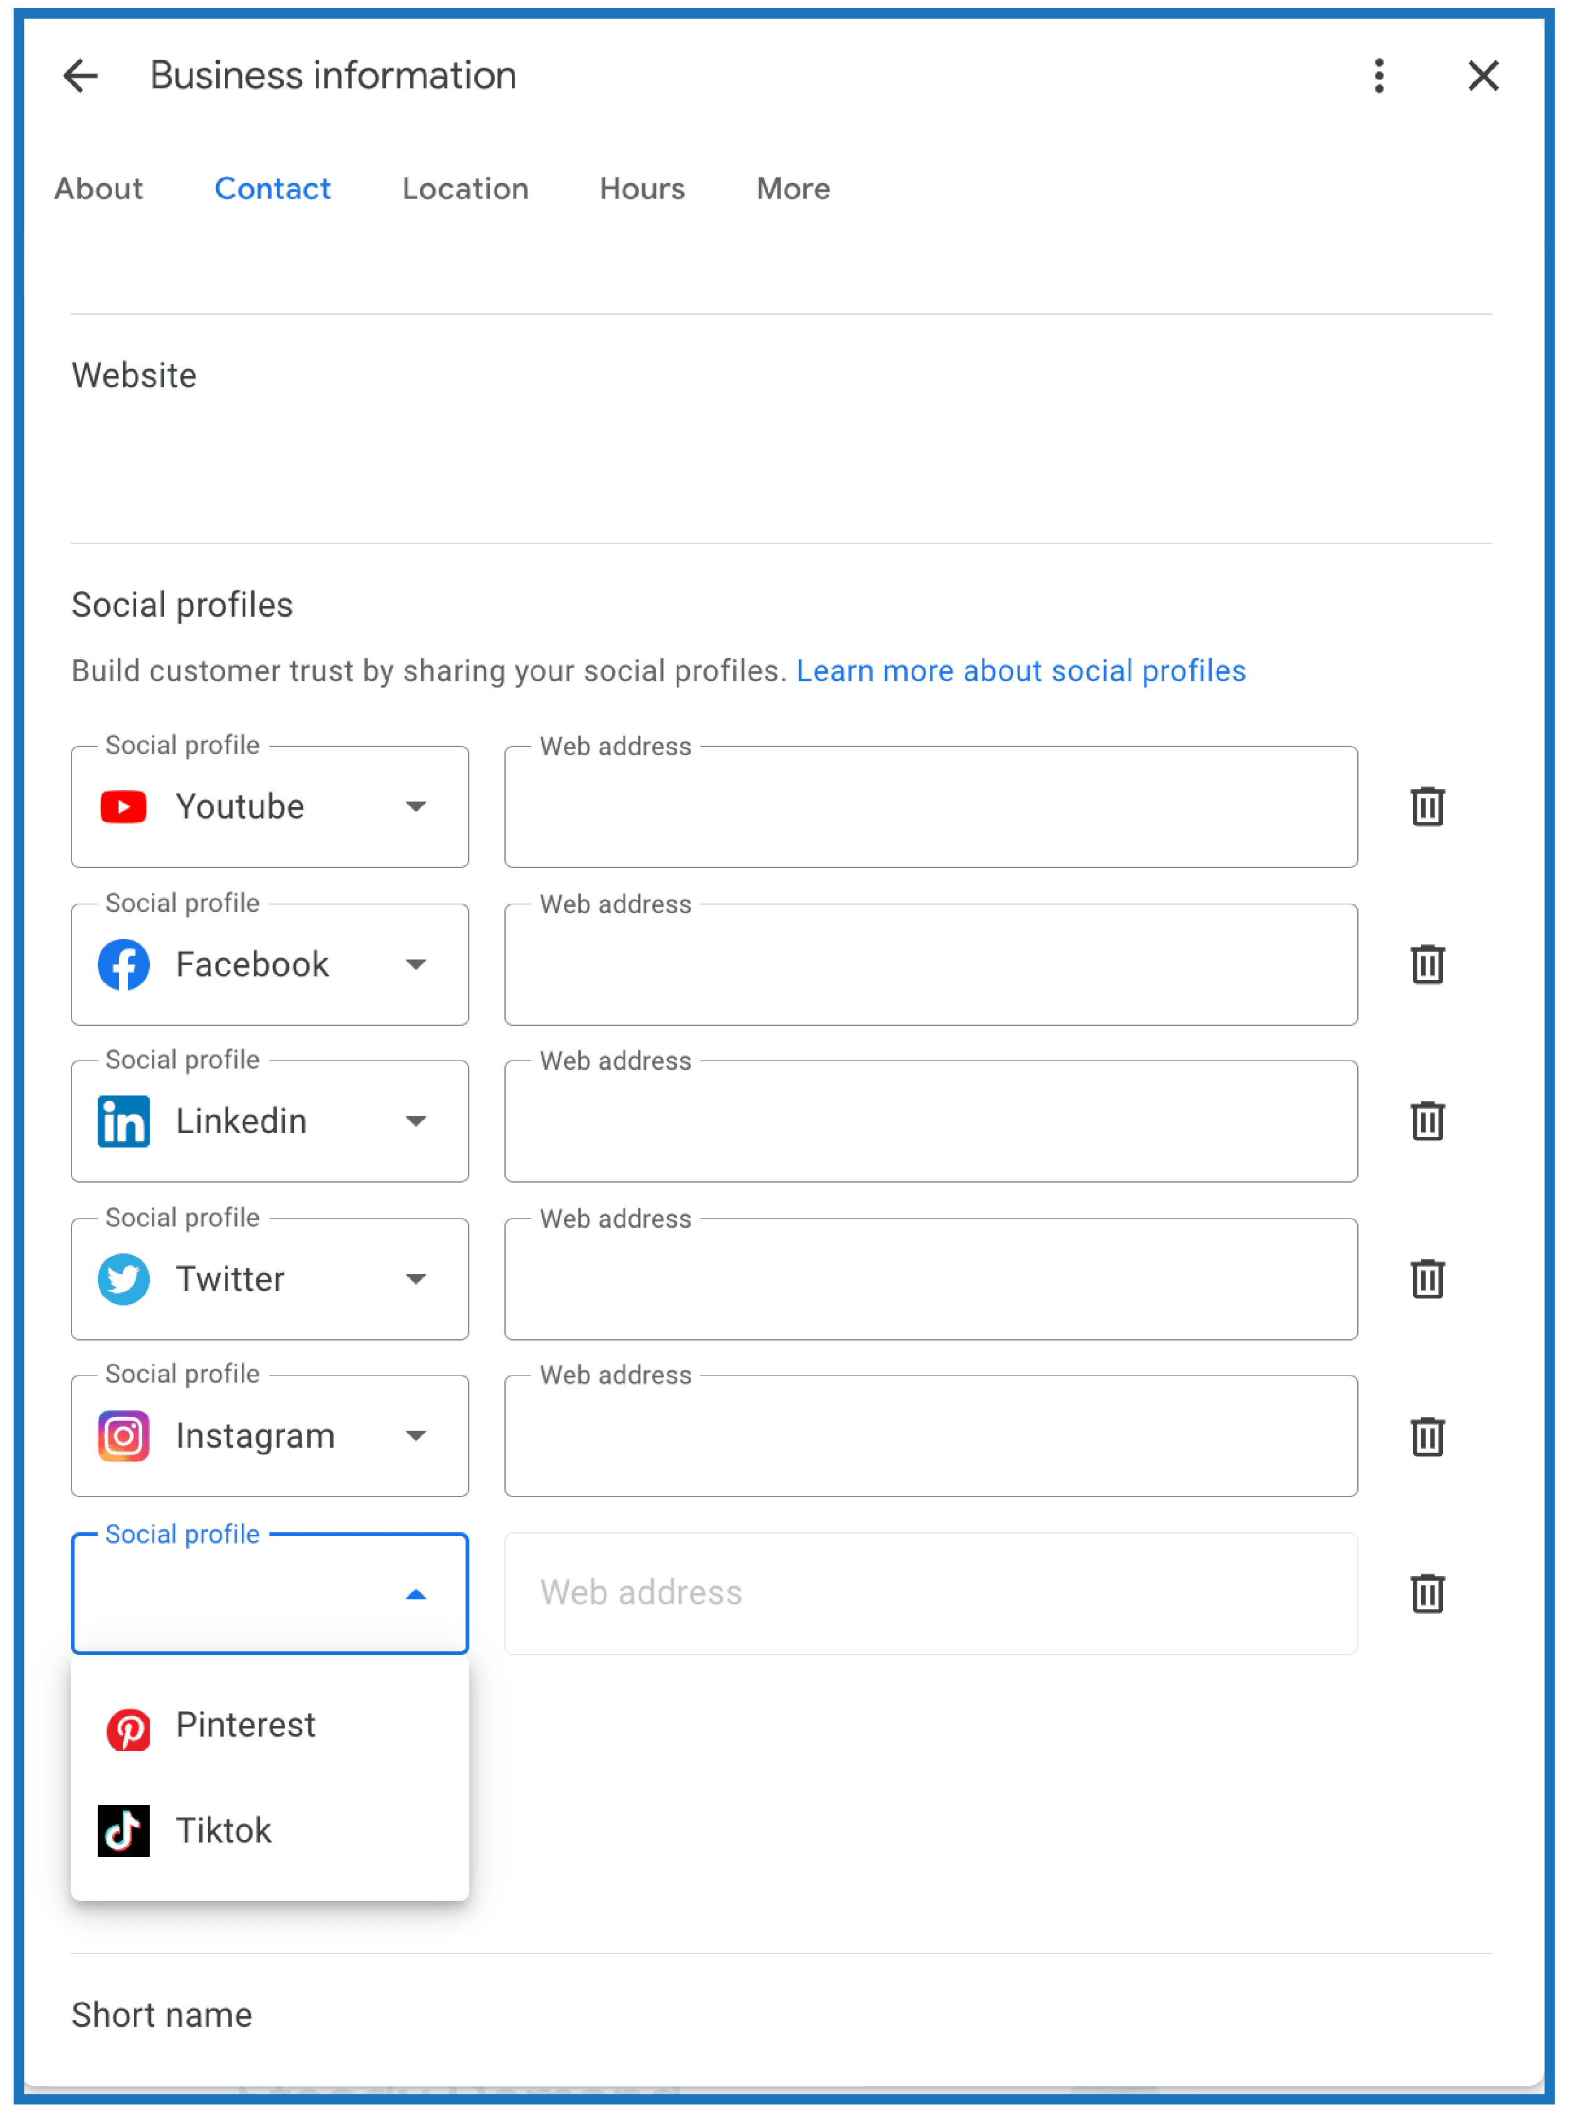
Task: Open the Youtube social profile dropdown
Action: 269,807
